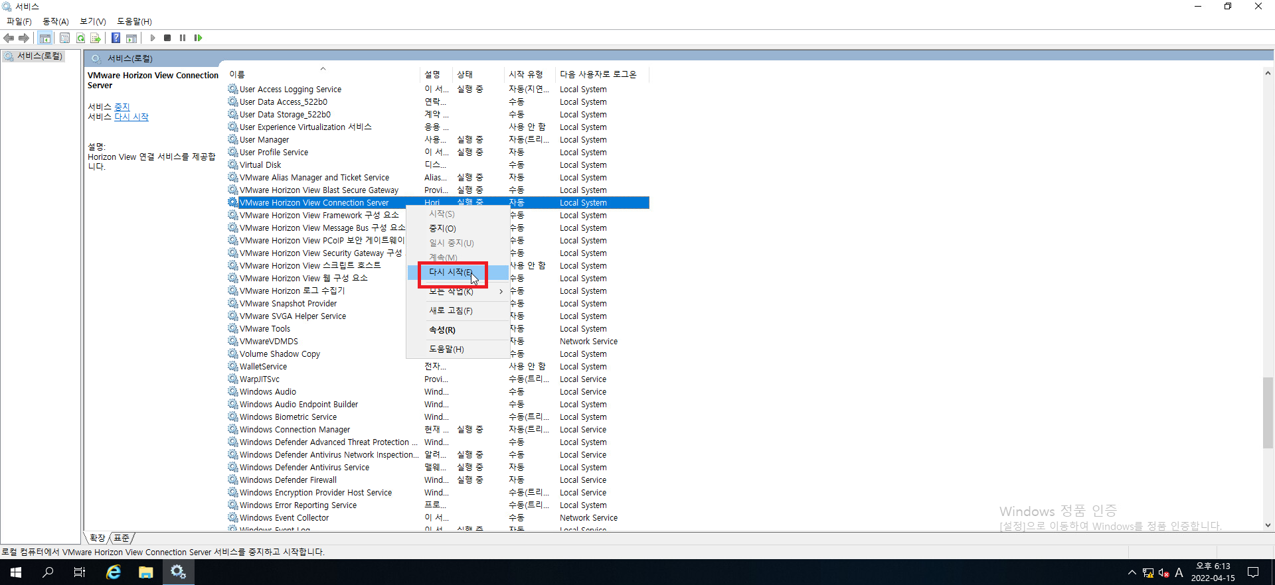Screen dimensions: 1275x585
Task: Click the taskbar clock showing 오후 6:13
Action: (1213, 572)
